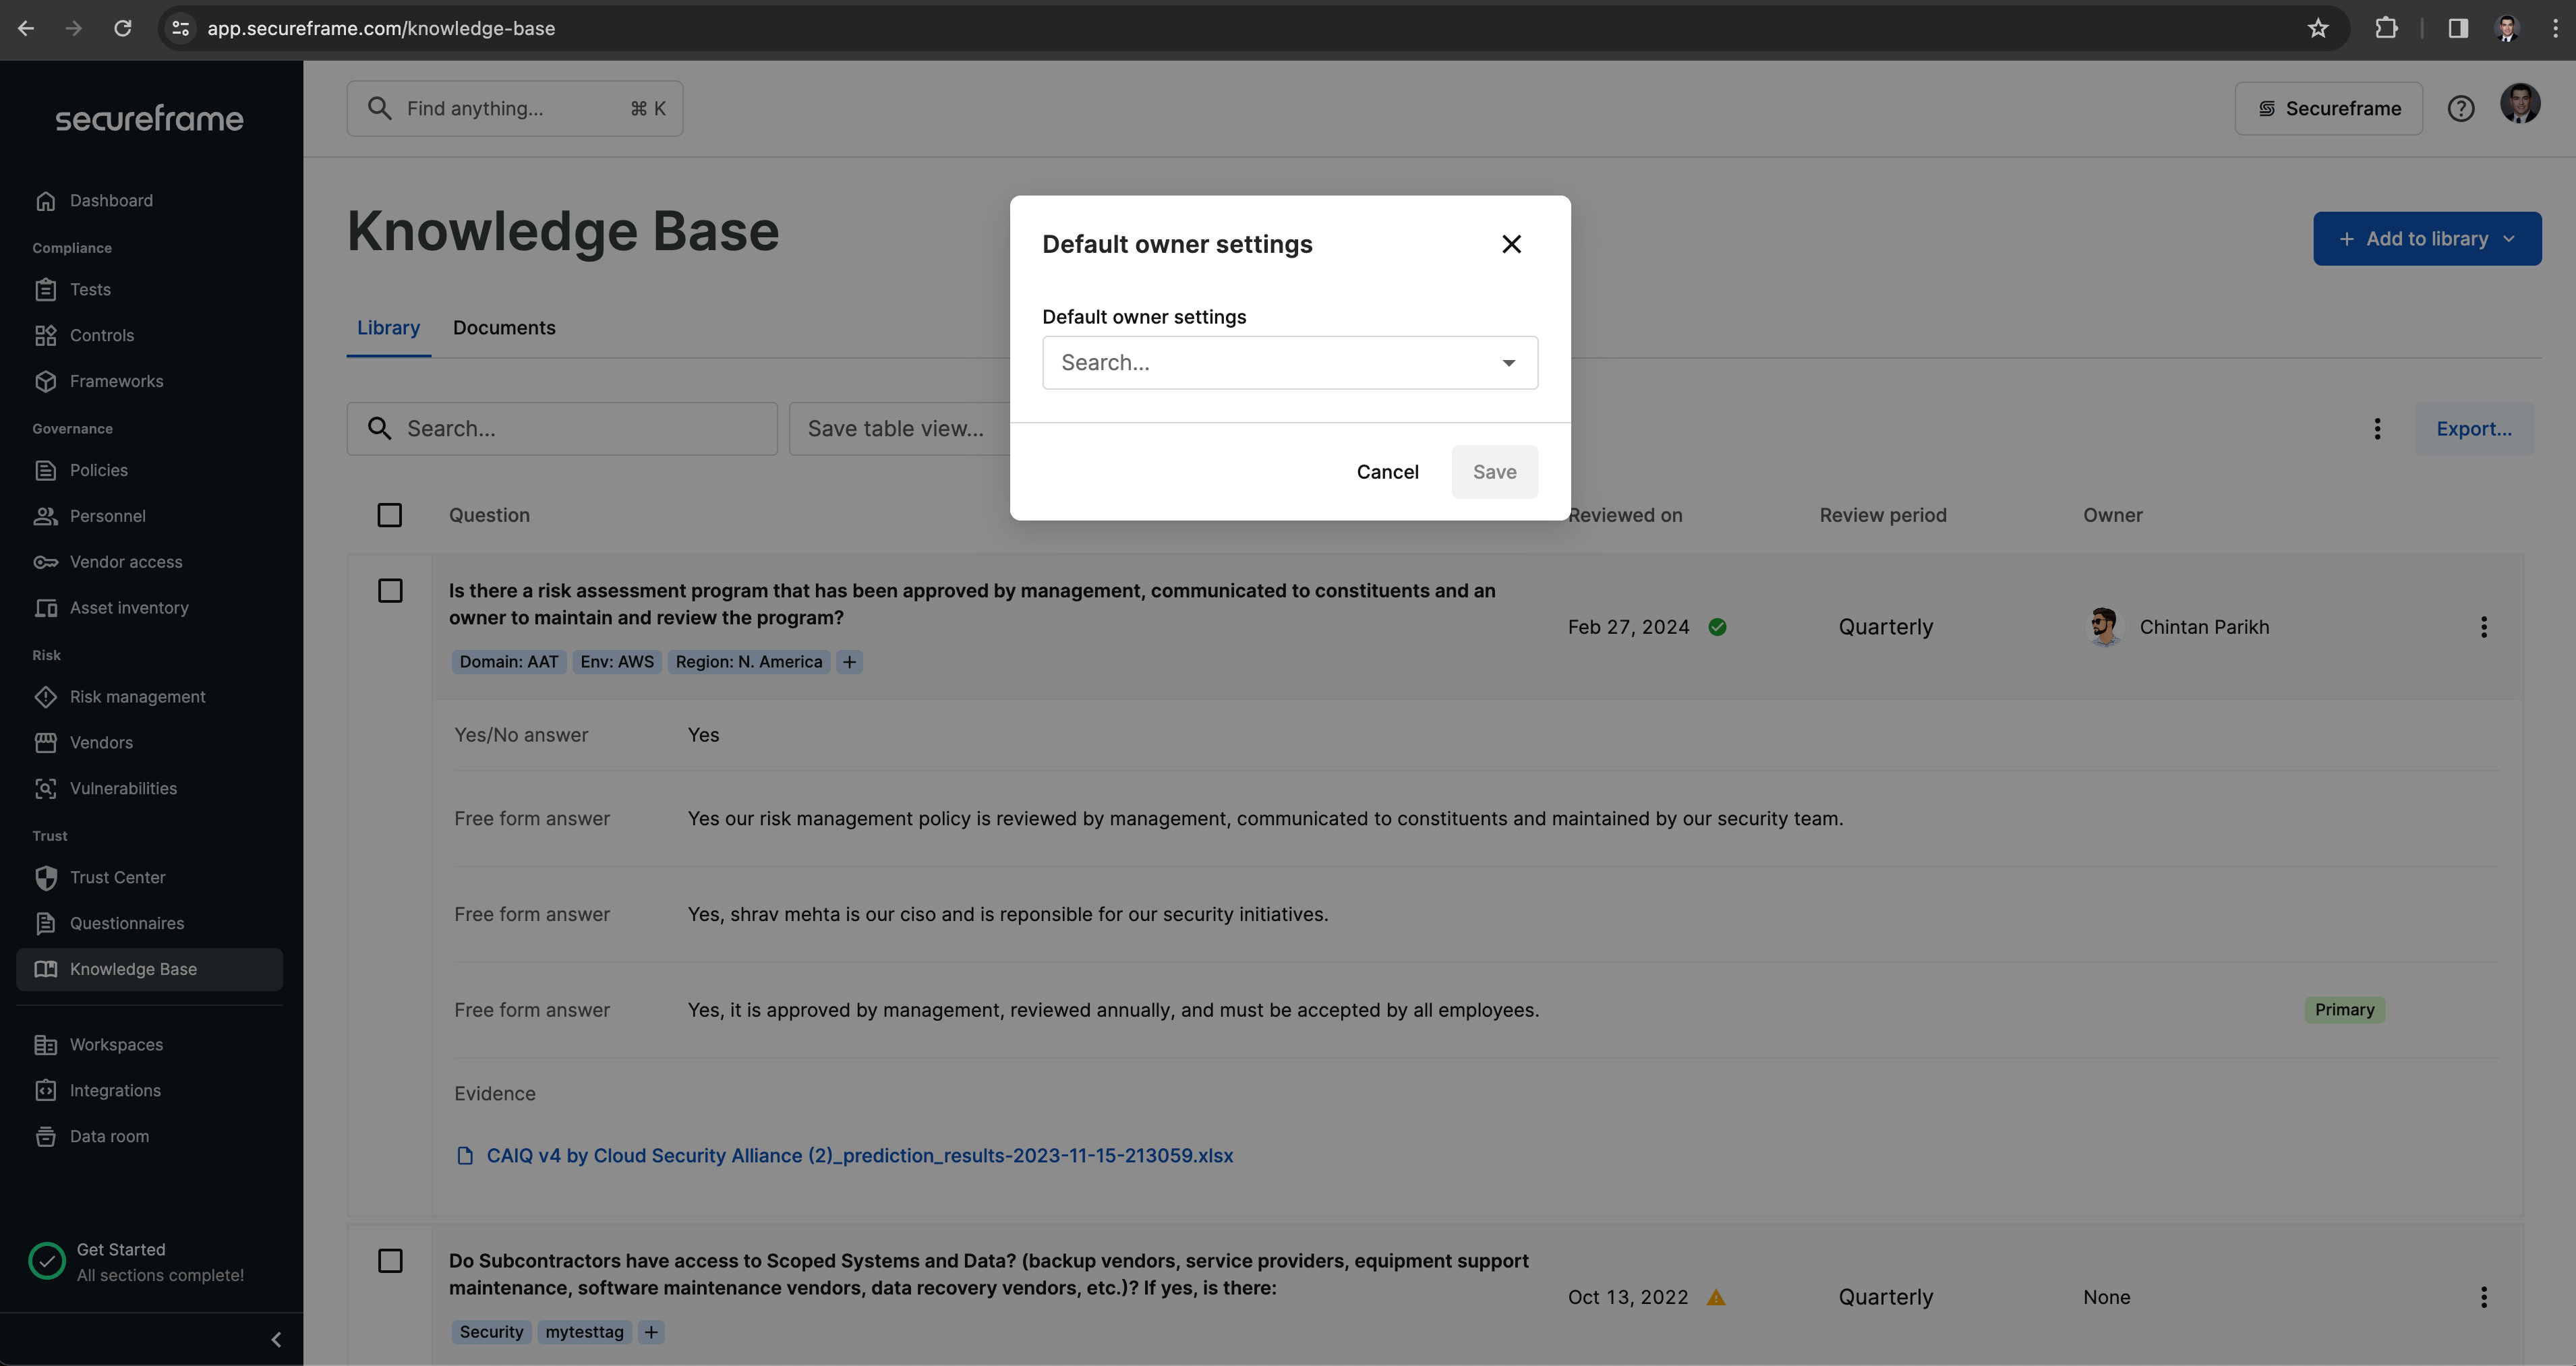This screenshot has height=1366, width=2576.
Task: Click the green reviewed check beside Feb 27, 2024
Action: point(1717,628)
